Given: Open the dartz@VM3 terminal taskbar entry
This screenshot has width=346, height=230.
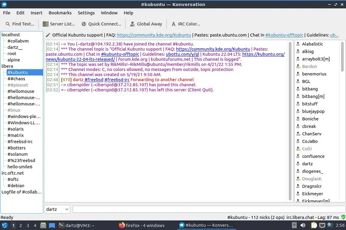Looking at the screenshot, I should 77,226.
